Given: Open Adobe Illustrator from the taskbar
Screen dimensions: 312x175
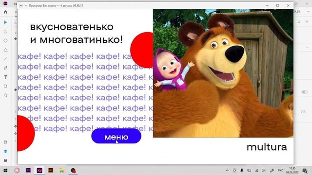Looking at the screenshot, I should [51, 170].
